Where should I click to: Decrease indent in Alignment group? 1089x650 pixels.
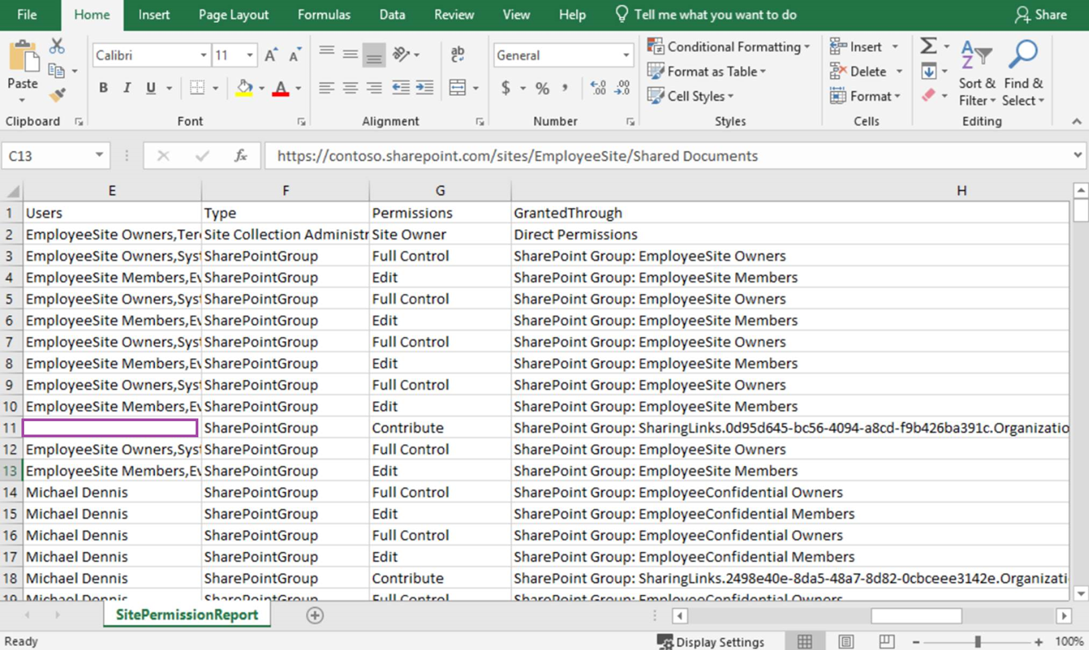click(401, 88)
